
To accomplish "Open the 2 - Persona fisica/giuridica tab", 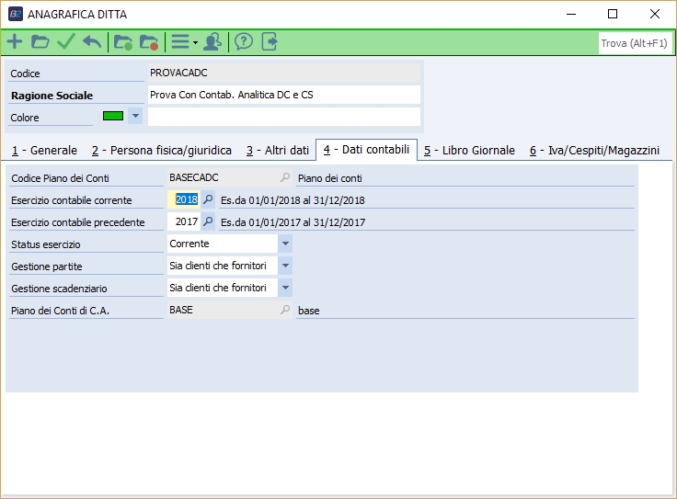I will 162,151.
